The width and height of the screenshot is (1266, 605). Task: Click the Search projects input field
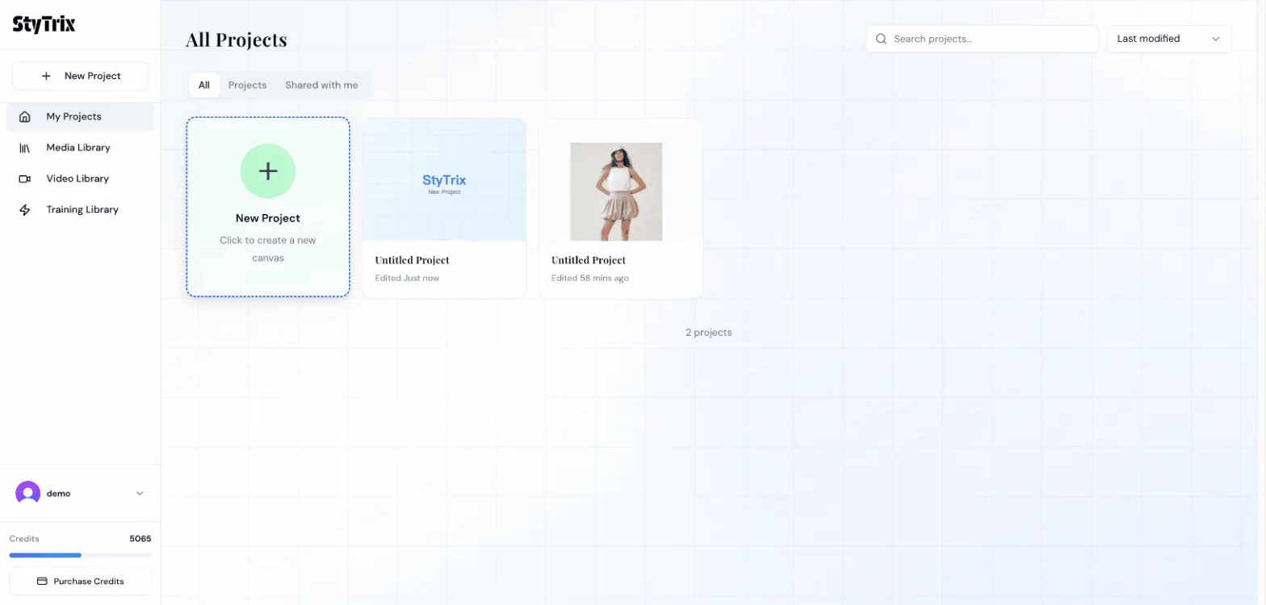(991, 39)
